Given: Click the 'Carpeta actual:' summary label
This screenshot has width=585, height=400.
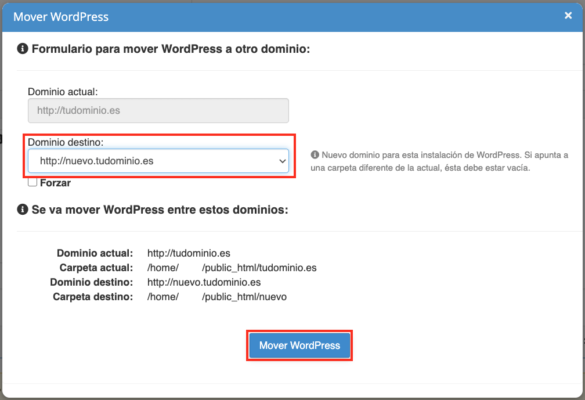Looking at the screenshot, I should [x=96, y=268].
